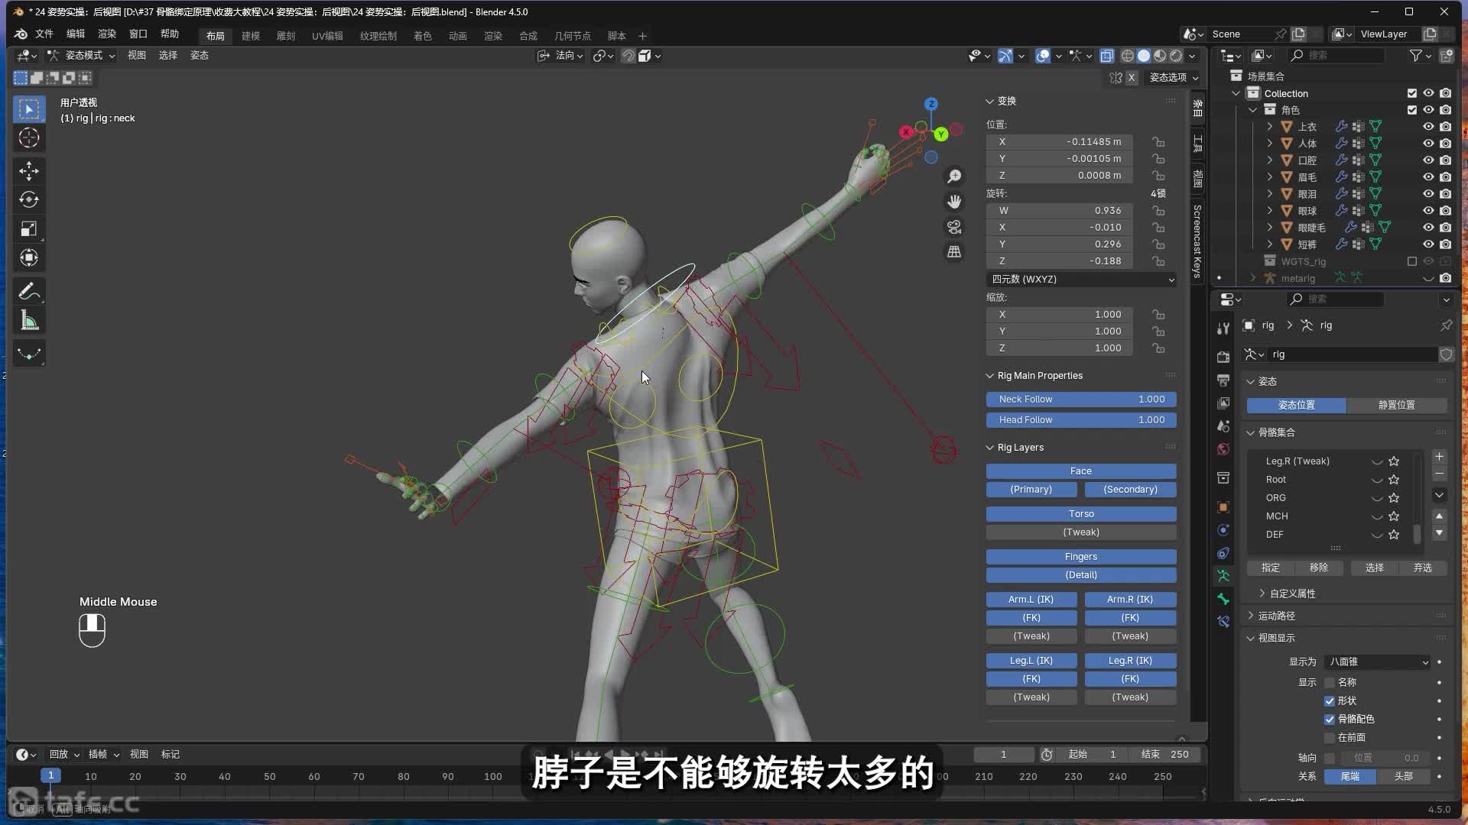Select the Measure tool

click(x=29, y=320)
